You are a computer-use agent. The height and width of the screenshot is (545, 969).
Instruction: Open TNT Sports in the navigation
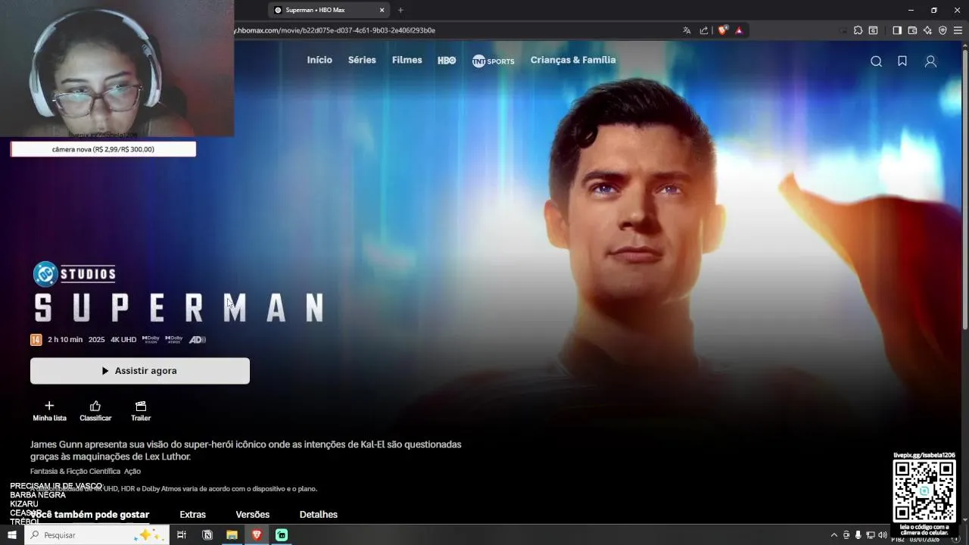pos(493,61)
